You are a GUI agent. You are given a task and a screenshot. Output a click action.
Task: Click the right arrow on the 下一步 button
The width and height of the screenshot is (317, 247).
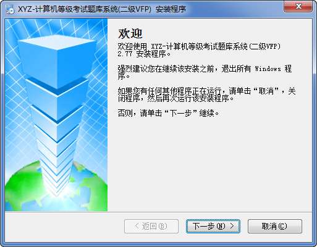232,226
